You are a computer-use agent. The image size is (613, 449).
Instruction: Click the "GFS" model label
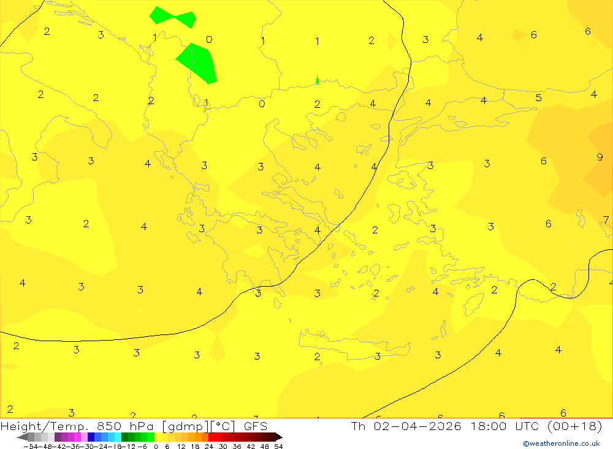tap(256, 426)
